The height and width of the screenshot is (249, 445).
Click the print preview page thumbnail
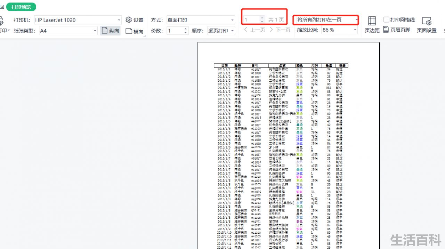pos(289,145)
